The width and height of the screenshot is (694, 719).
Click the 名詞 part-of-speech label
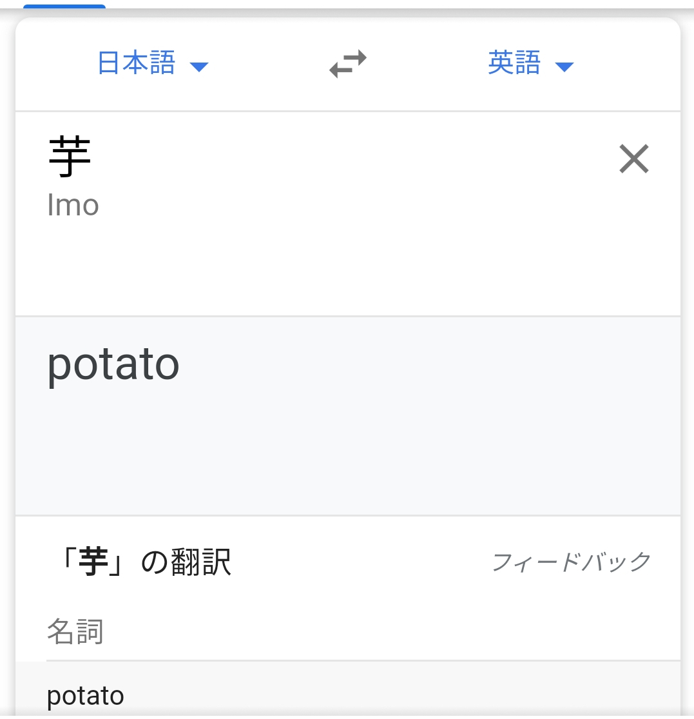75,632
